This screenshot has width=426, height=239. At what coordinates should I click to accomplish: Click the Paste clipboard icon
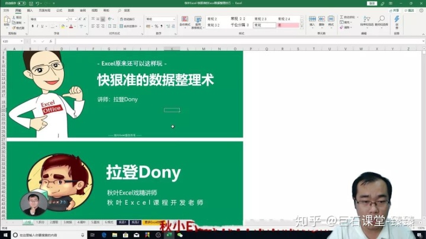point(7,20)
